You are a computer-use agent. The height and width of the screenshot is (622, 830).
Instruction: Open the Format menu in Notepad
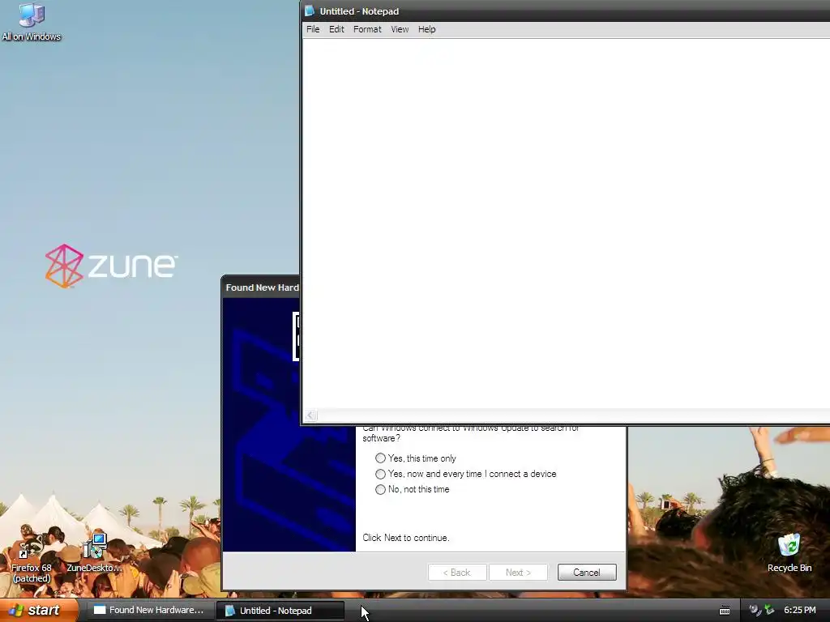(x=367, y=29)
